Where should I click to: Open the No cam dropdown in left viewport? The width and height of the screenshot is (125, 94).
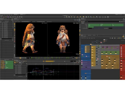45,23
